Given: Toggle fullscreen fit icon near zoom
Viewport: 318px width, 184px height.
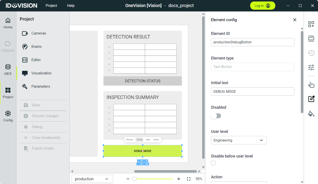Looking at the screenshot, I should [189, 179].
